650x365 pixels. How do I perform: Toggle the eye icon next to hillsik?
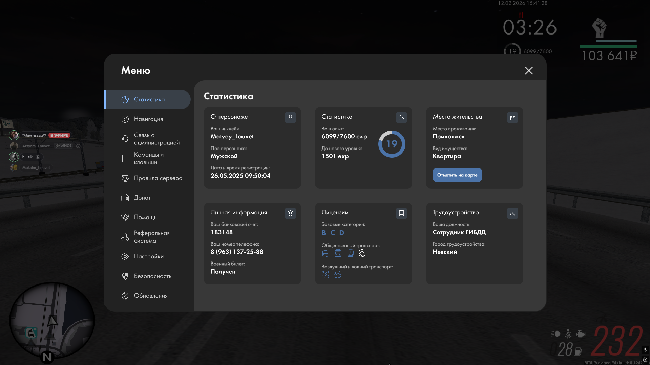[x=38, y=157]
